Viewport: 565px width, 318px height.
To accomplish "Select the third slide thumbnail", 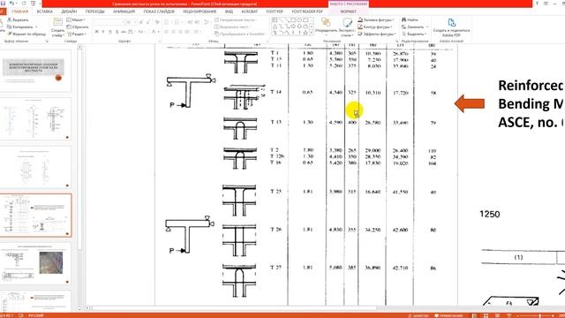I will tap(35, 167).
